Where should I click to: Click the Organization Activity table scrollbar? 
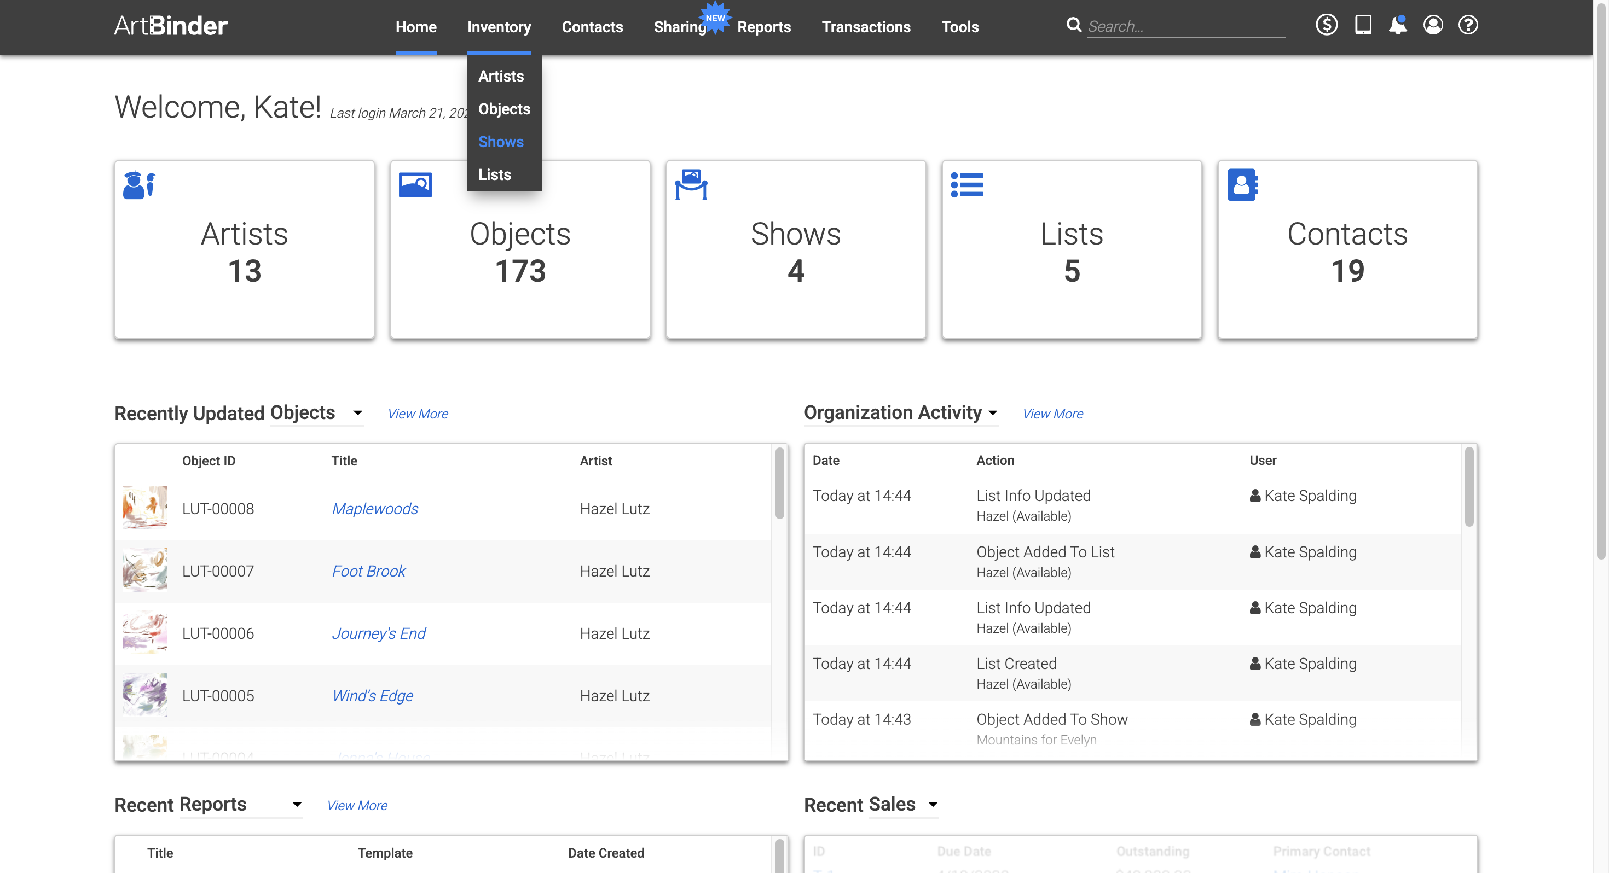click(x=1469, y=487)
